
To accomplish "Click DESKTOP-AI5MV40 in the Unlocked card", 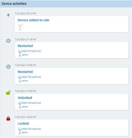I will point(32,103).
